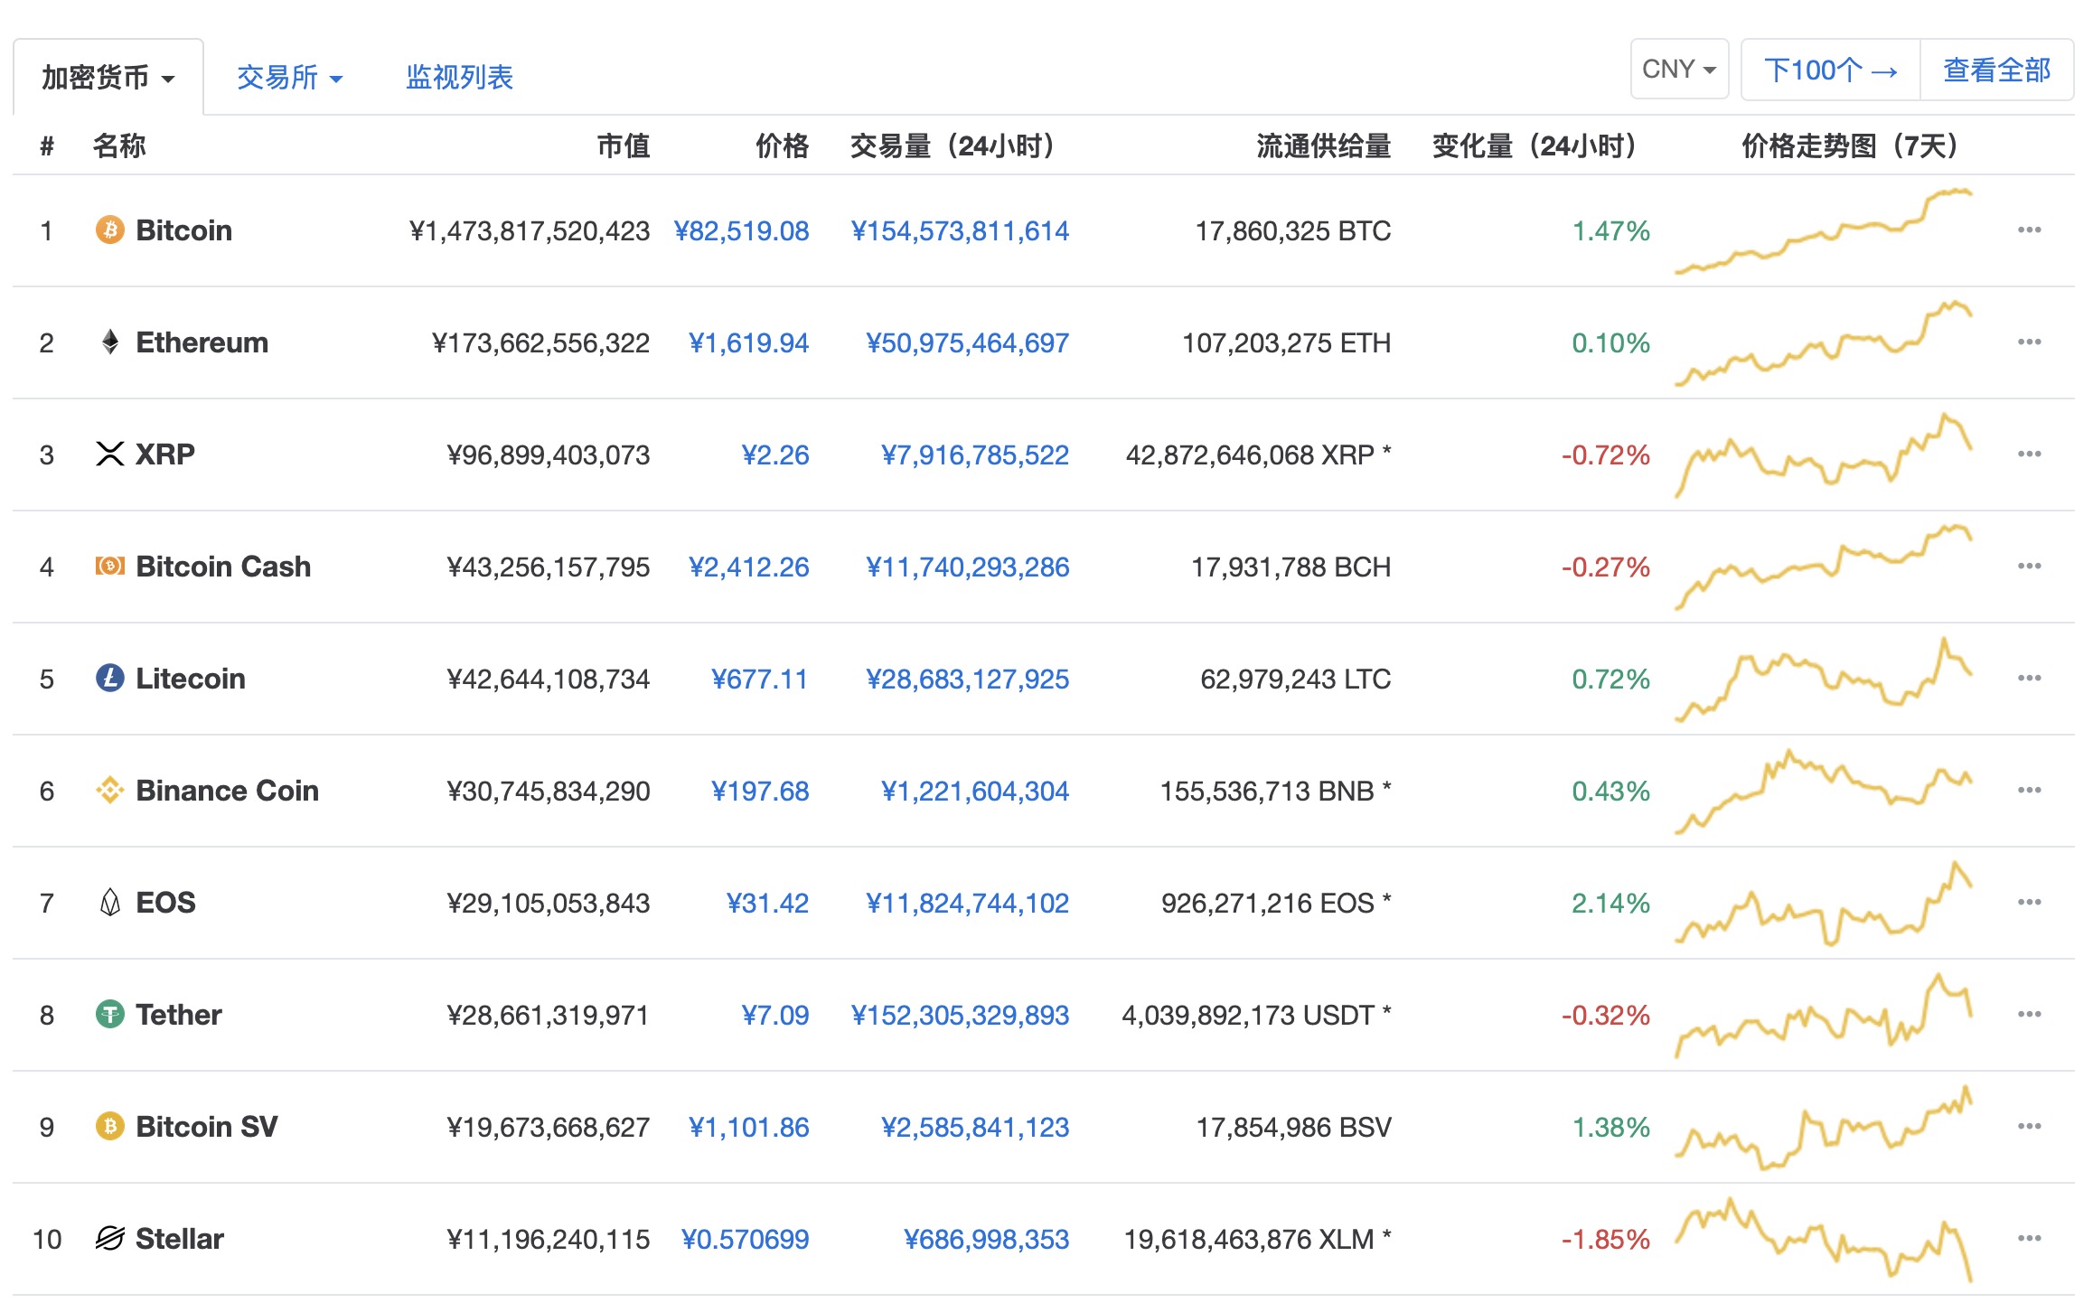The width and height of the screenshot is (2093, 1303).
Task: Open the Bitcoin Cash name link
Action: pyautogui.click(x=223, y=567)
